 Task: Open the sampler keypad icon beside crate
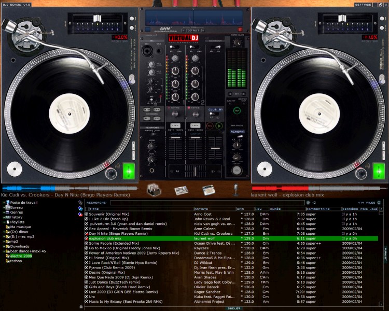(x=181, y=190)
